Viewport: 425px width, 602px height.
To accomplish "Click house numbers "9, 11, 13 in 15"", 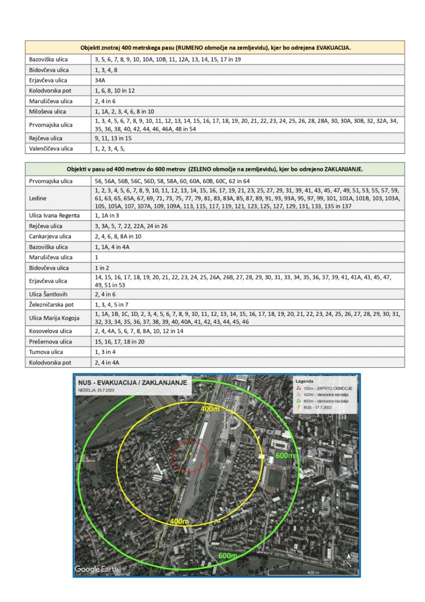I will click(113, 138).
